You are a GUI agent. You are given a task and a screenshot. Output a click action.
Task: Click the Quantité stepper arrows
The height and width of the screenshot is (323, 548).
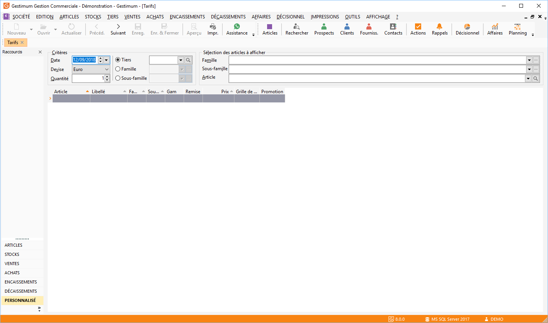click(x=107, y=78)
